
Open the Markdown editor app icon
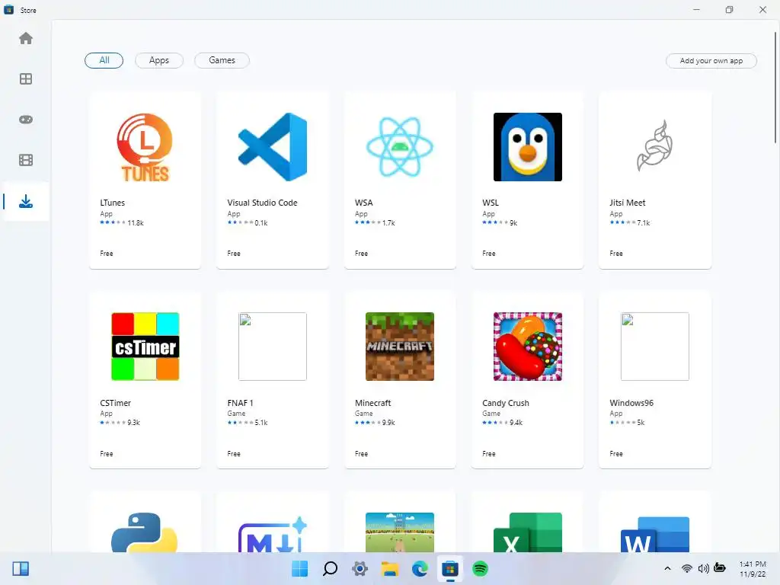(x=273, y=535)
